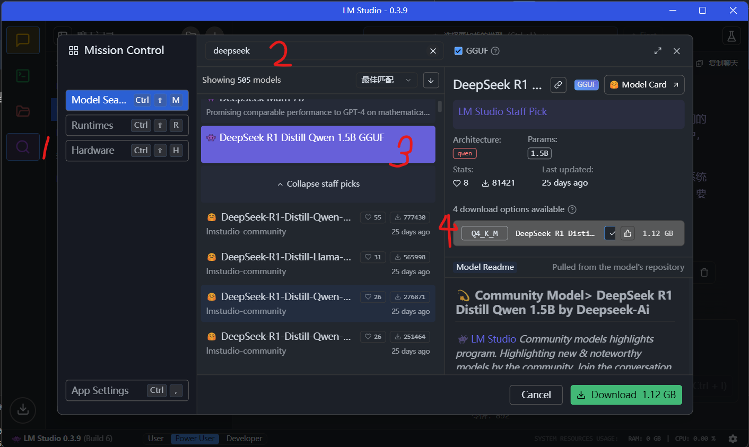749x447 pixels.
Task: Collapse staff picks list
Action: pos(318,184)
